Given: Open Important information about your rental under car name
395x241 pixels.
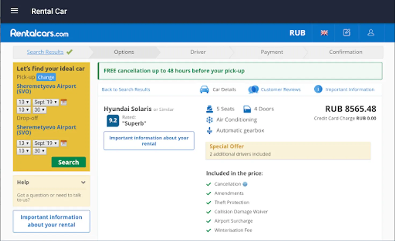Looking at the screenshot, I should point(149,141).
